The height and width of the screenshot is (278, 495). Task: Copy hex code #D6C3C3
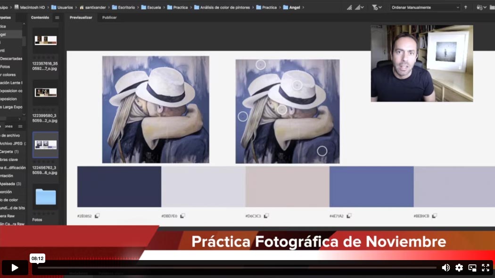pyautogui.click(x=266, y=216)
